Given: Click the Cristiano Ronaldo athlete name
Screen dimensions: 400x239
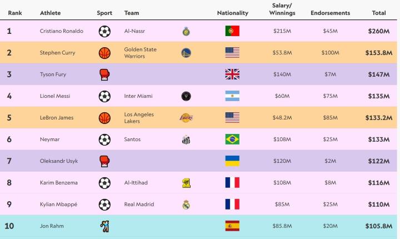Looking at the screenshot, I should click(x=62, y=31).
